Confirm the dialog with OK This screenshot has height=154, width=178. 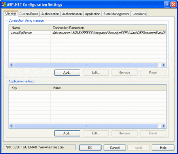pos(90,148)
